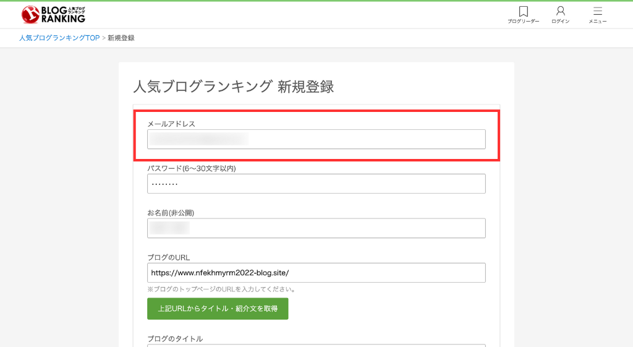Click the ※ブログのトップページのURL note text
The image size is (633, 347).
coord(223,289)
